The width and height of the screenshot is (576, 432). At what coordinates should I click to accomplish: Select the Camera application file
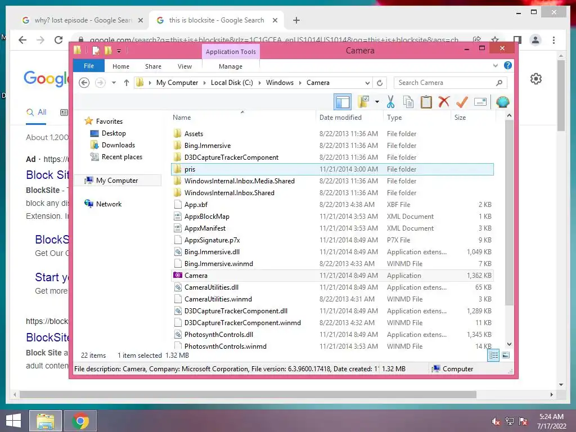pyautogui.click(x=332, y=276)
